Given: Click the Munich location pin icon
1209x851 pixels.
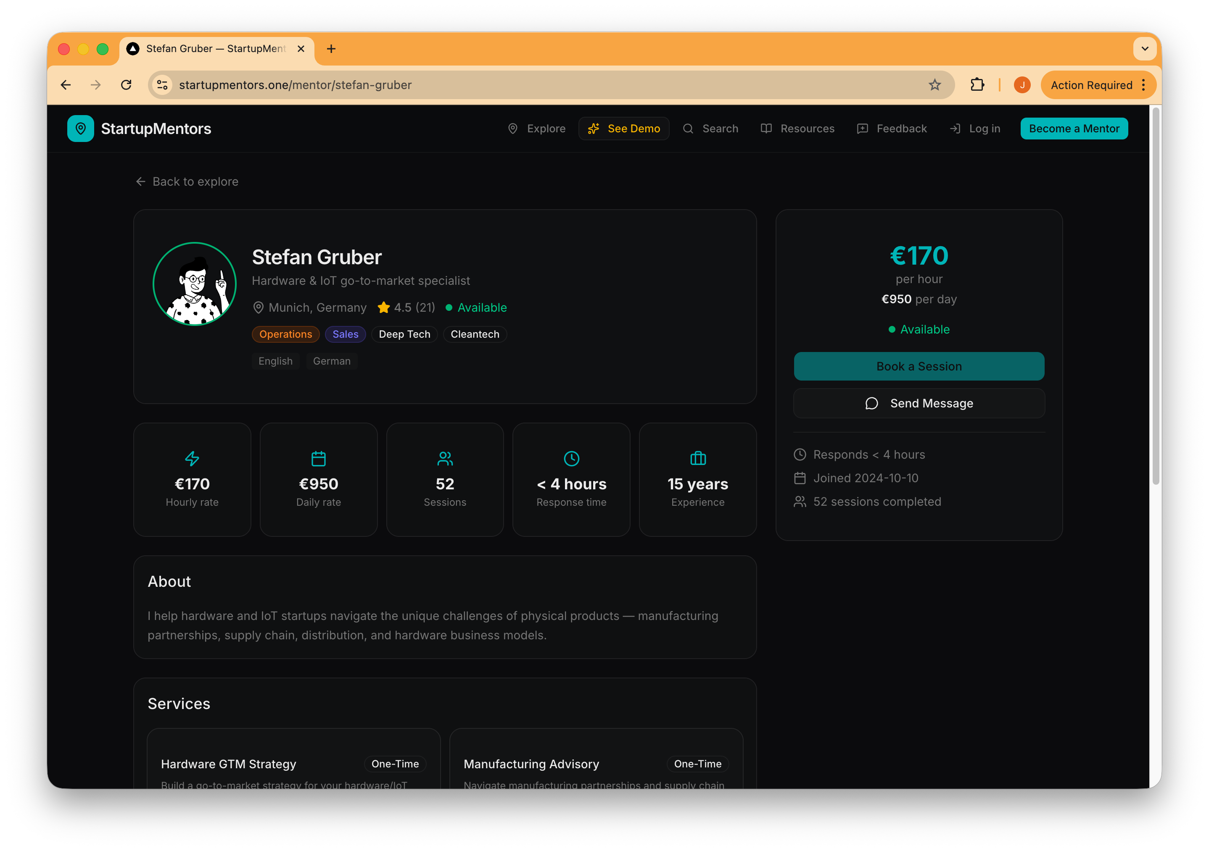Looking at the screenshot, I should tap(258, 307).
